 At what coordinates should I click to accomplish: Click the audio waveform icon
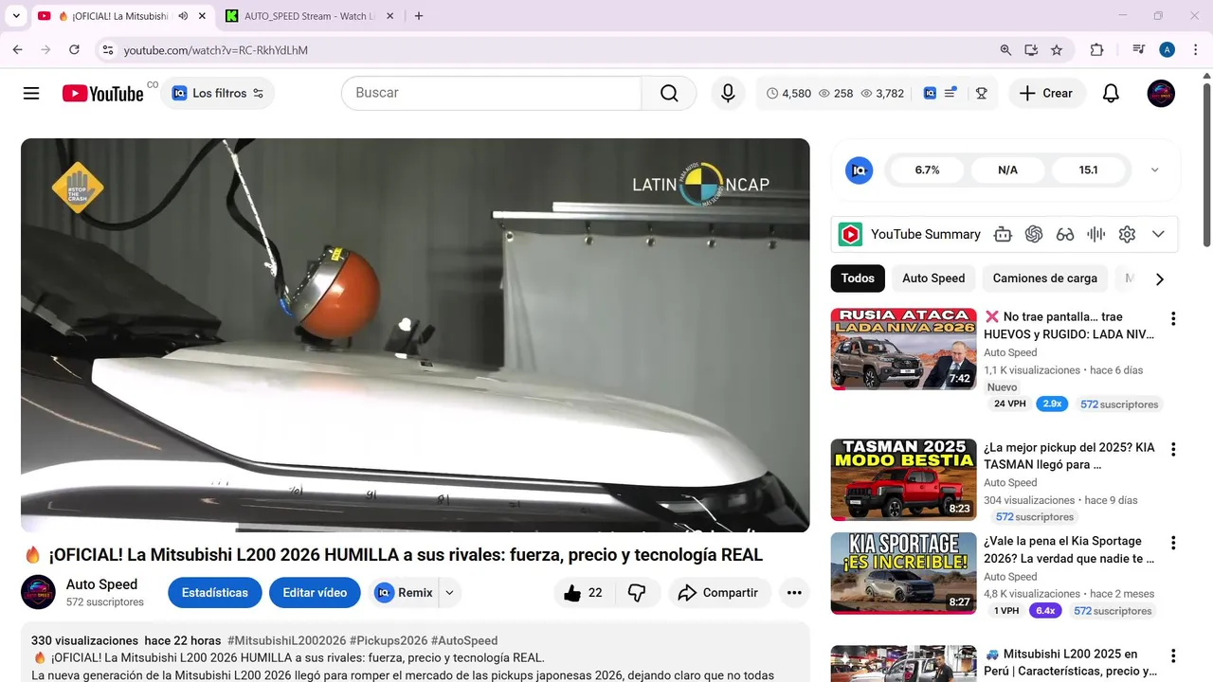click(x=1096, y=234)
